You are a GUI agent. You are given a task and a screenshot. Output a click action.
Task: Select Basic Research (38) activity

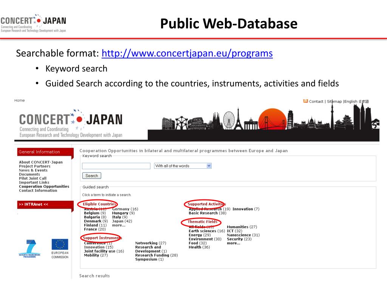[207, 213]
